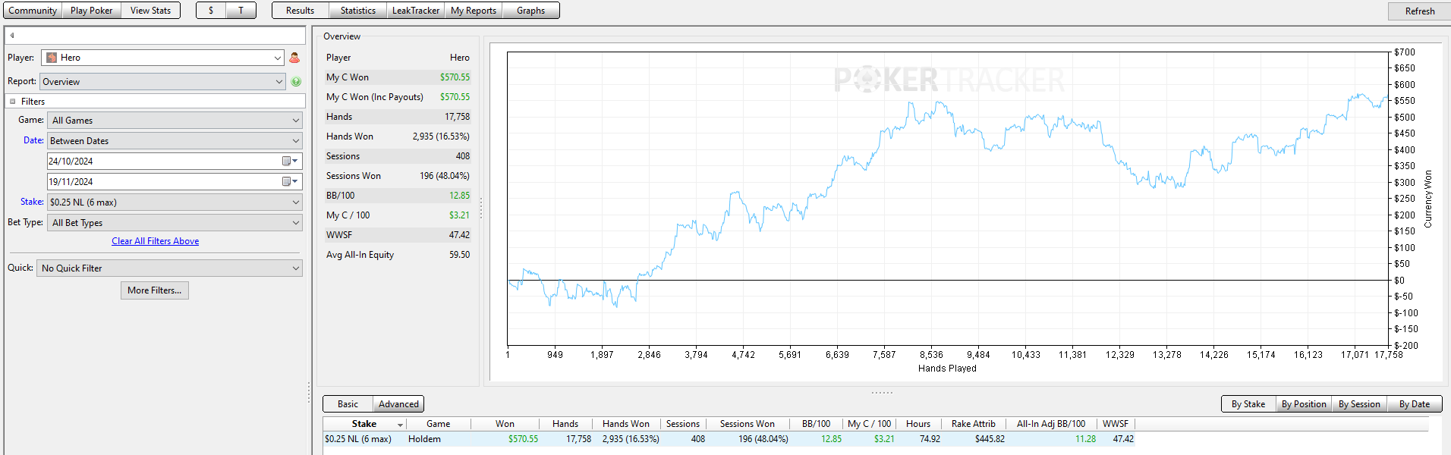
Task: Click the Avg All-In Equity 59.50 row
Action: pyautogui.click(x=398, y=255)
